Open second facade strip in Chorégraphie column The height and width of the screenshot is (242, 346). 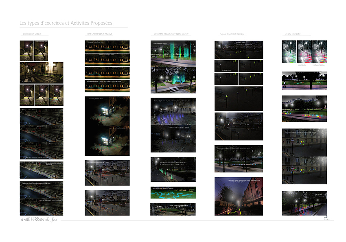[x=107, y=59]
